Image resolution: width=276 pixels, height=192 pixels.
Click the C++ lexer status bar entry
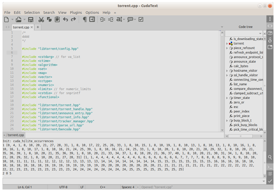(103, 187)
